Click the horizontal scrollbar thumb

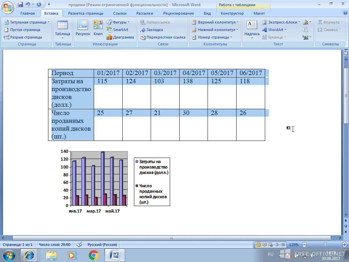click(x=171, y=238)
